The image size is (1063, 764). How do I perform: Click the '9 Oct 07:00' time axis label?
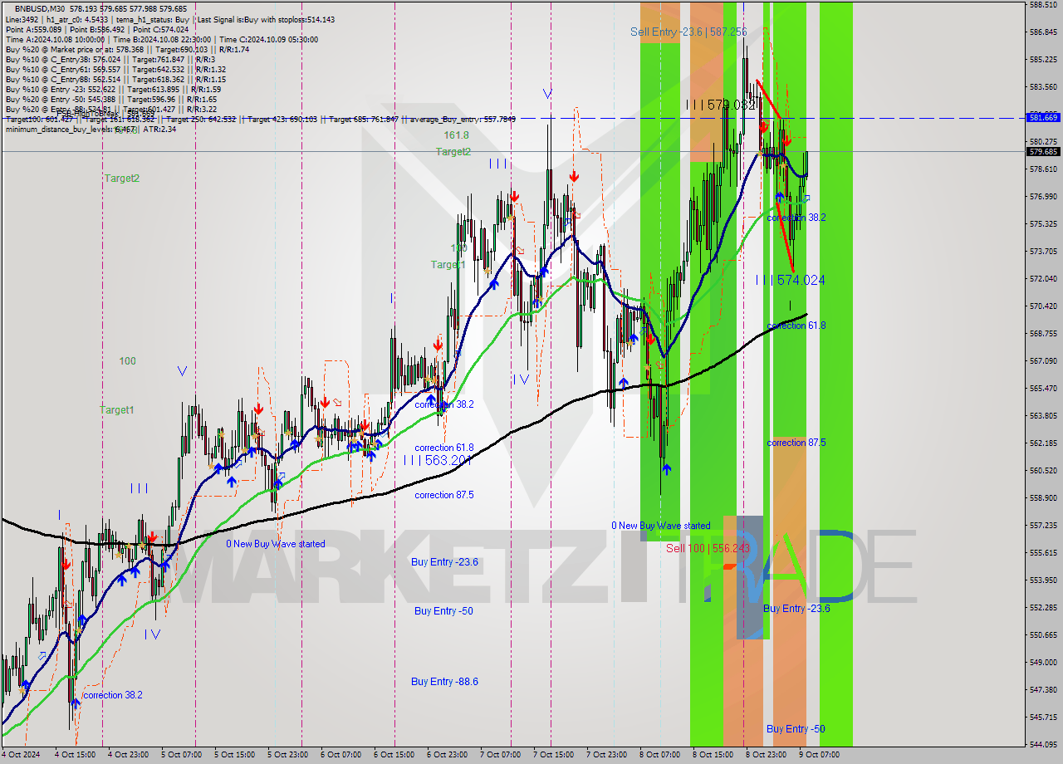820,755
